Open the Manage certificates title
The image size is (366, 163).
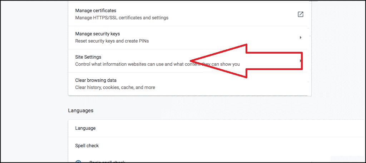96,10
